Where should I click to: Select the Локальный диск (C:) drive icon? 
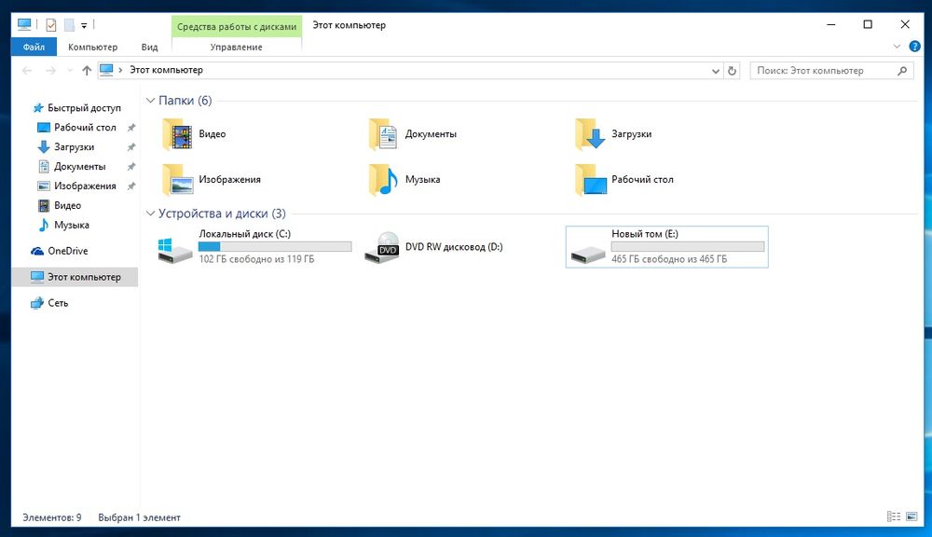pos(175,249)
